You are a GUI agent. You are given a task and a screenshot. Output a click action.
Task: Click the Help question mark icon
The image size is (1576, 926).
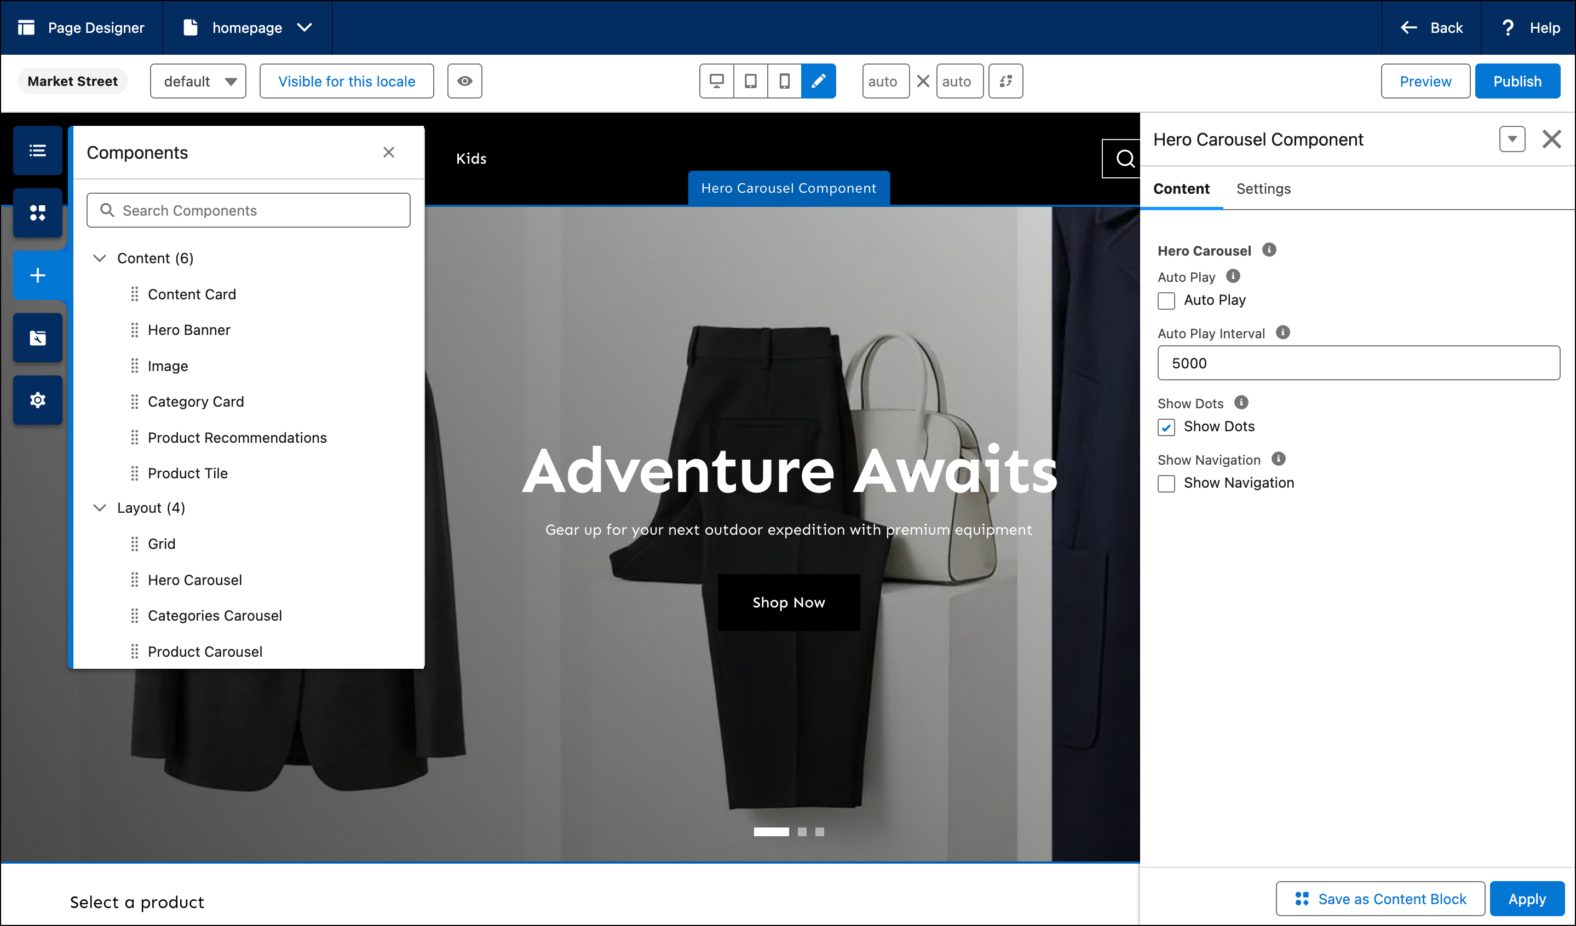click(x=1509, y=27)
